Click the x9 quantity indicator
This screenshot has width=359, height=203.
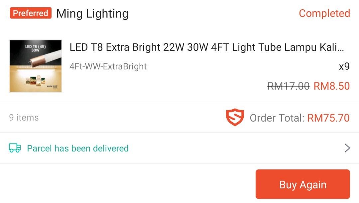pos(345,66)
